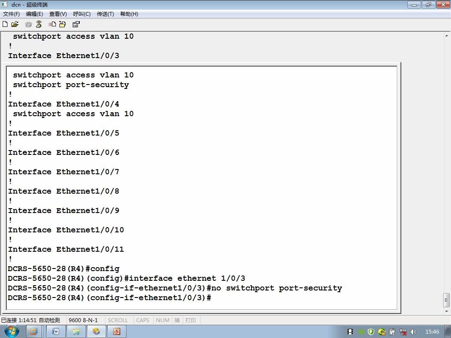Viewport: 451px width, 338px height.
Task: Click the active HyperTerminal taskbar button
Action: click(96, 332)
